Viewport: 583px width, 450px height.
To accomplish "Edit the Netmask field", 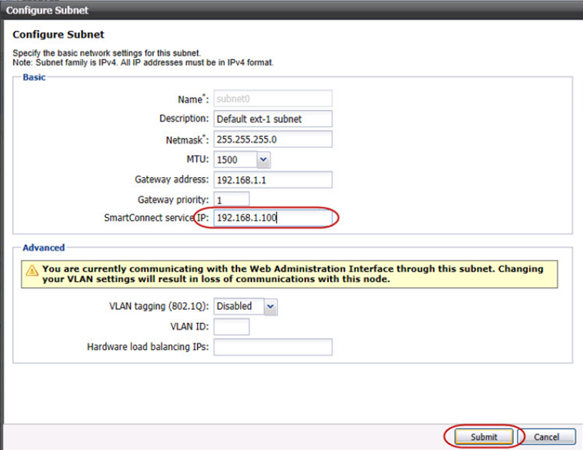I will (273, 139).
